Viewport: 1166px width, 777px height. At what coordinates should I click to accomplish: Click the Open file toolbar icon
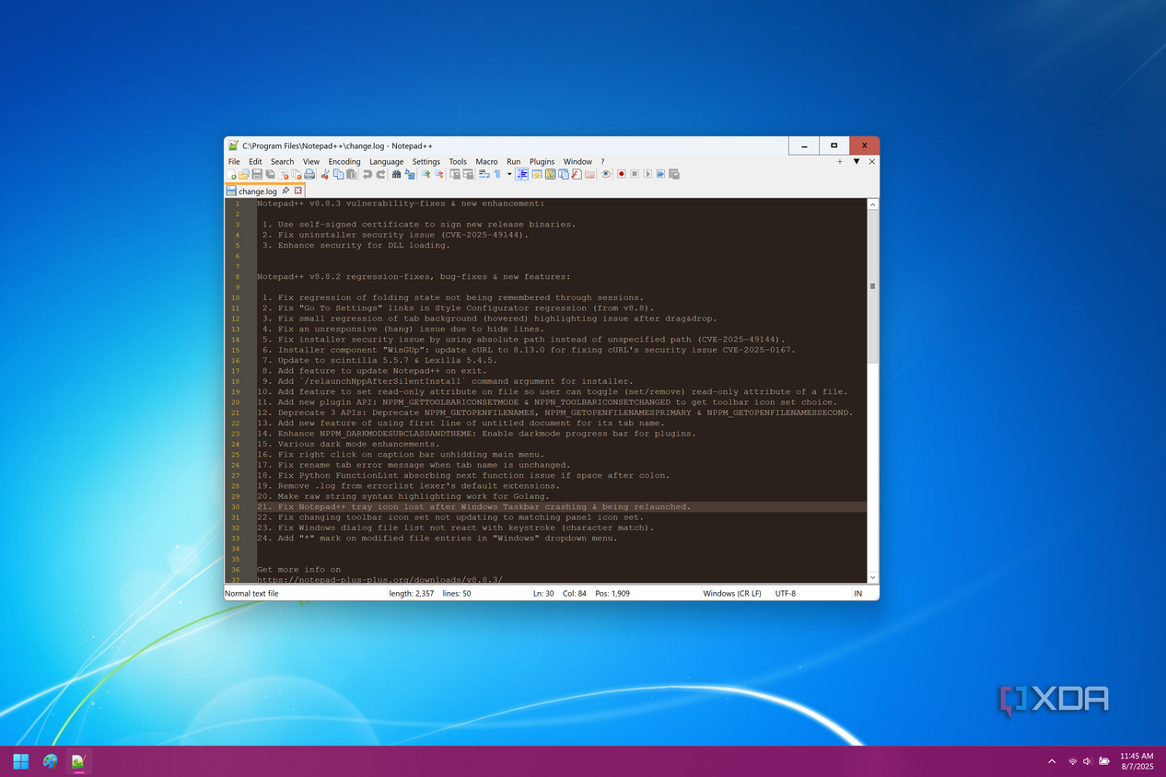click(x=244, y=174)
